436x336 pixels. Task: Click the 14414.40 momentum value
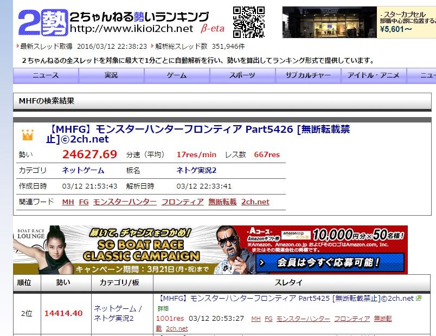coord(63,313)
